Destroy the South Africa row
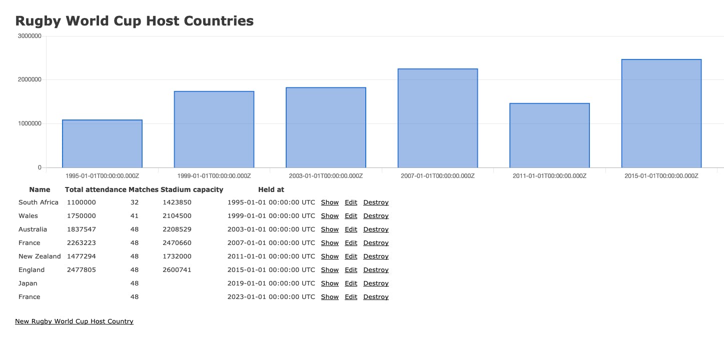This screenshot has height=338, width=724. pyautogui.click(x=375, y=202)
